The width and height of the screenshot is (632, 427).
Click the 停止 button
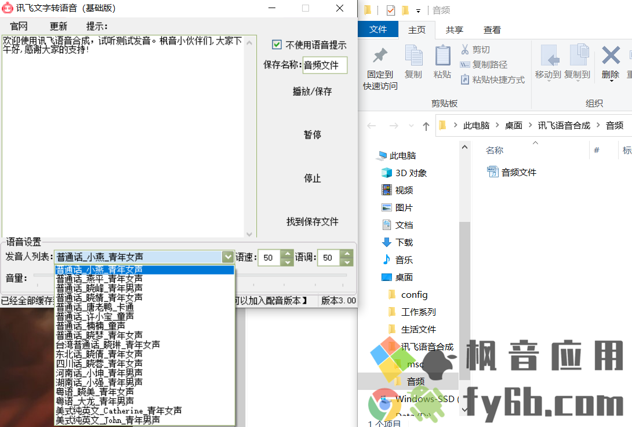pyautogui.click(x=313, y=178)
